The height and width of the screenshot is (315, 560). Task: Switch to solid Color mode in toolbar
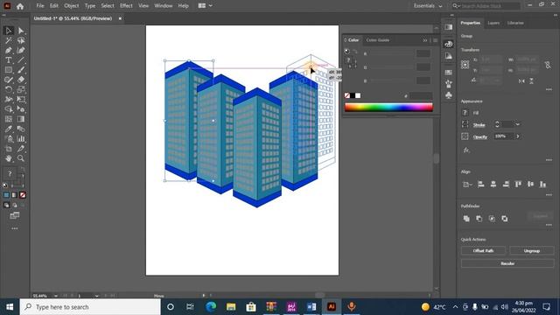[6, 195]
